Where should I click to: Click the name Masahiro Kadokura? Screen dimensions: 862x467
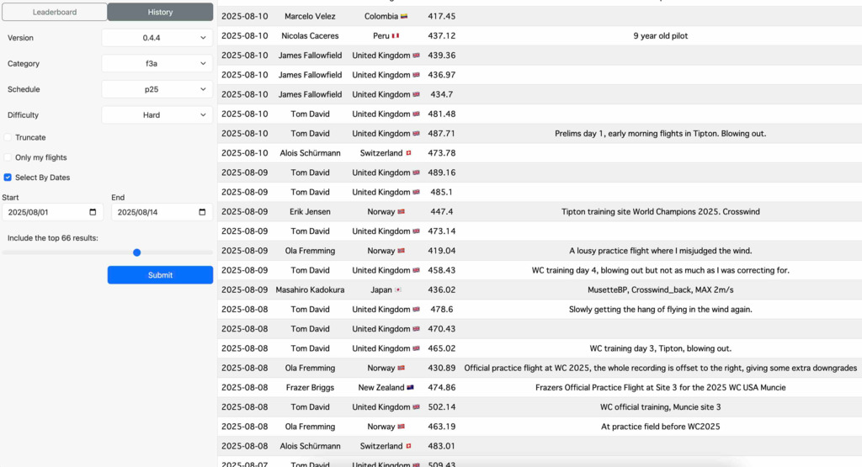[310, 289]
